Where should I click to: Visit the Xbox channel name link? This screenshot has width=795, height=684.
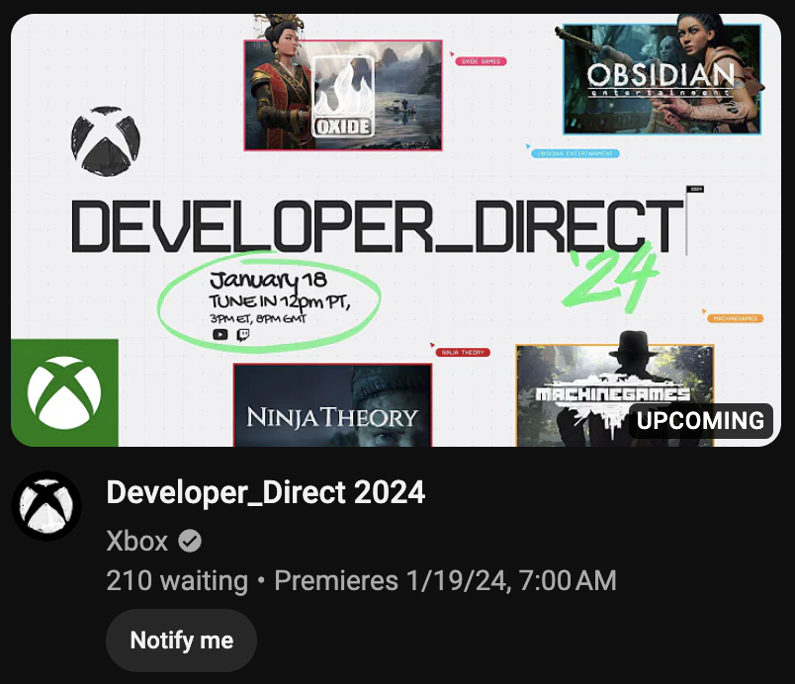point(136,541)
